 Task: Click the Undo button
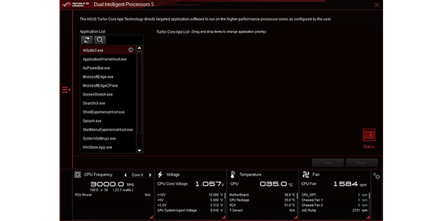(328, 163)
